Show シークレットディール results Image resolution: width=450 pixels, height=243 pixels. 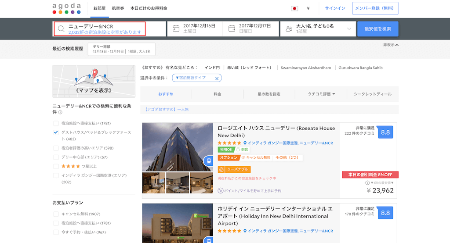point(373,94)
